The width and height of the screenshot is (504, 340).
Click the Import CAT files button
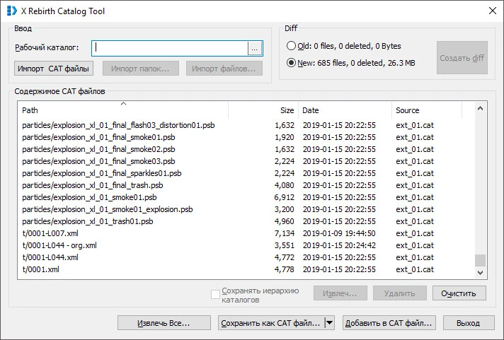(55, 69)
